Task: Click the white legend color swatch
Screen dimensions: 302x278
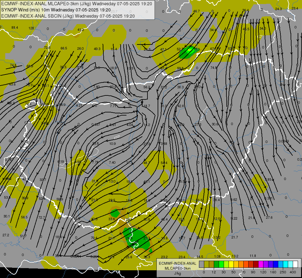Action: [x=295, y=264]
